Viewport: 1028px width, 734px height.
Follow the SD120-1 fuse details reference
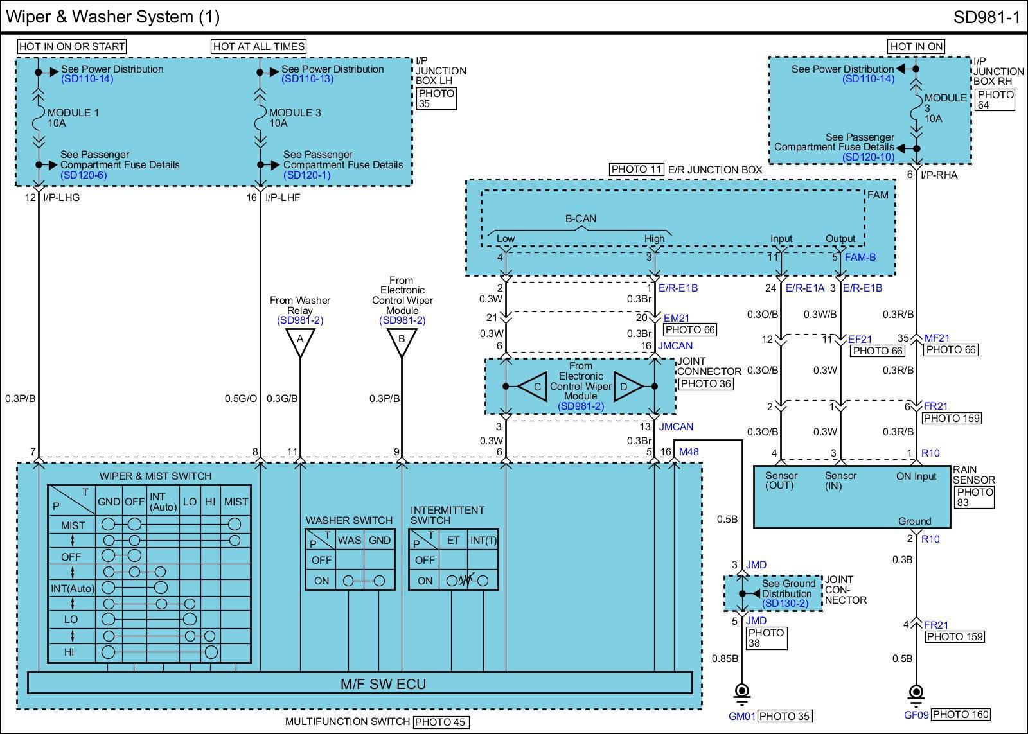(306, 175)
